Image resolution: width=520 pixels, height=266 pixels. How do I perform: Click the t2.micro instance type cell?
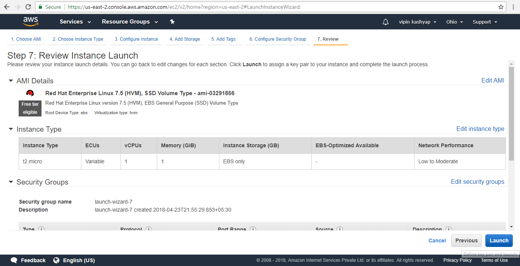point(50,161)
